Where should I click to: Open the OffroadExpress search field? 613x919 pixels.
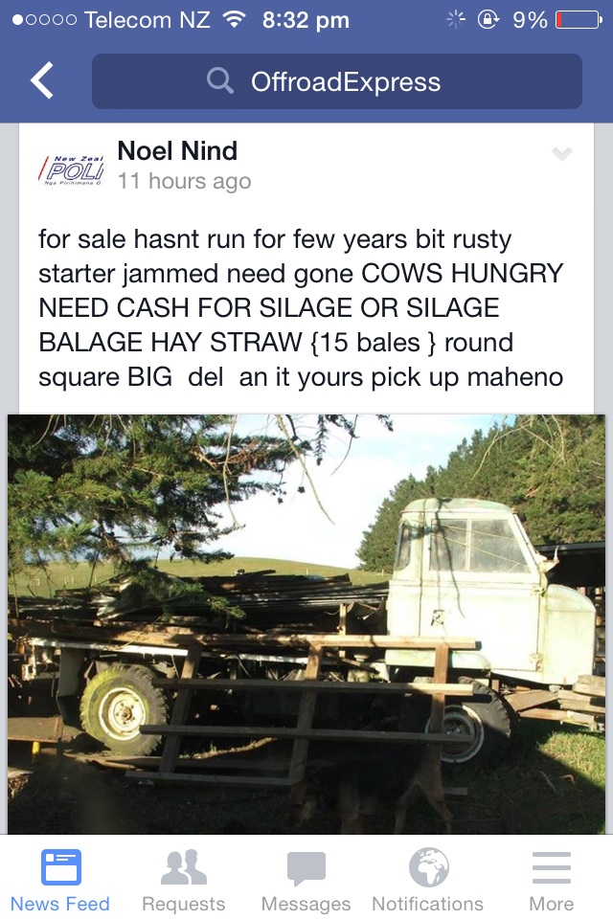345,81
